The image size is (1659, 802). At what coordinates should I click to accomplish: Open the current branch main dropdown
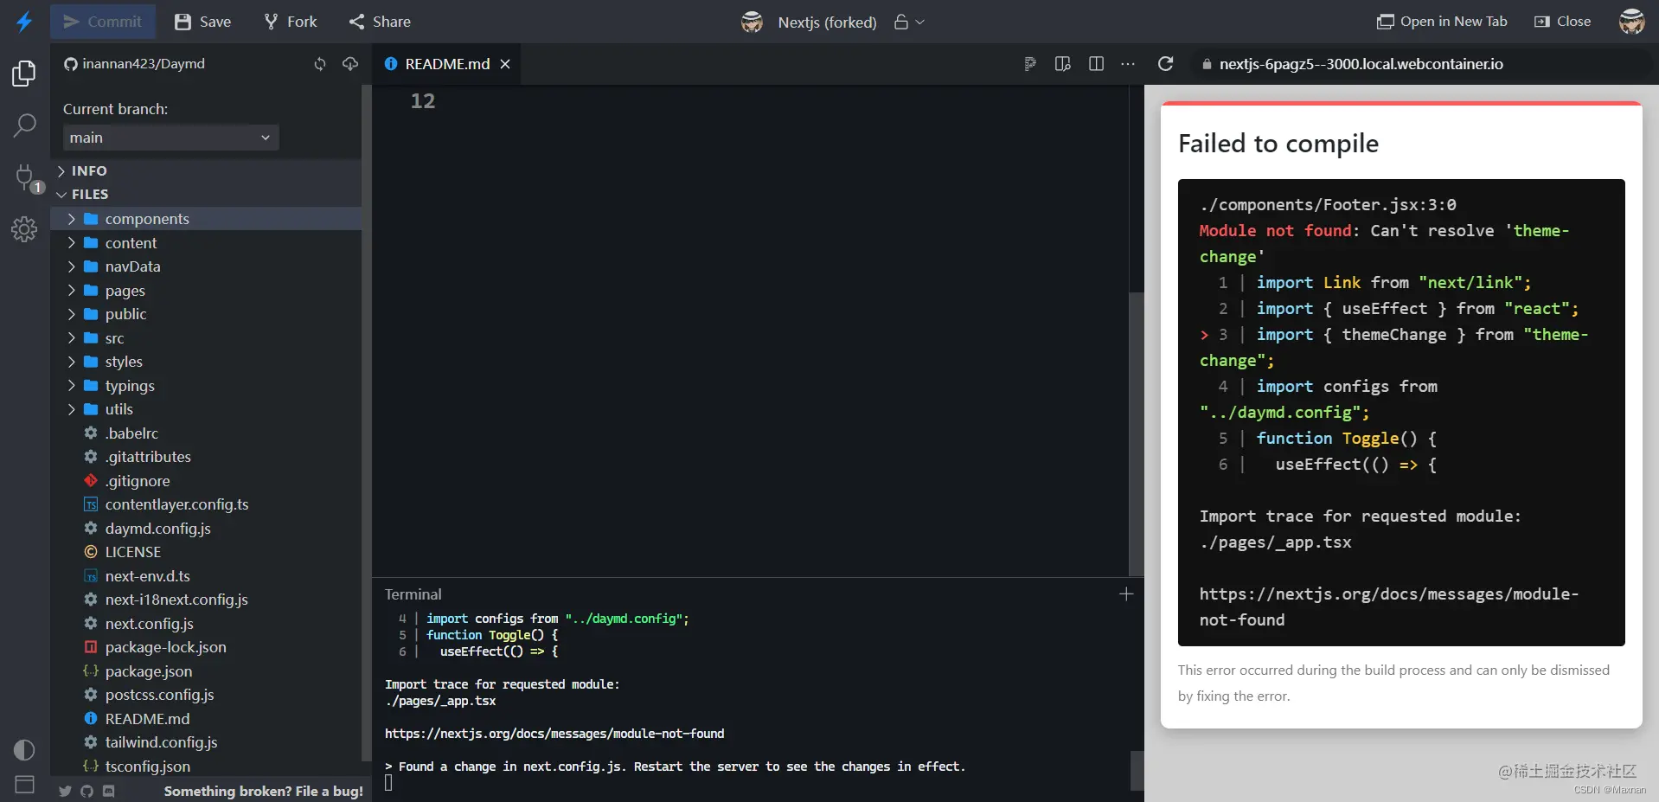[170, 138]
